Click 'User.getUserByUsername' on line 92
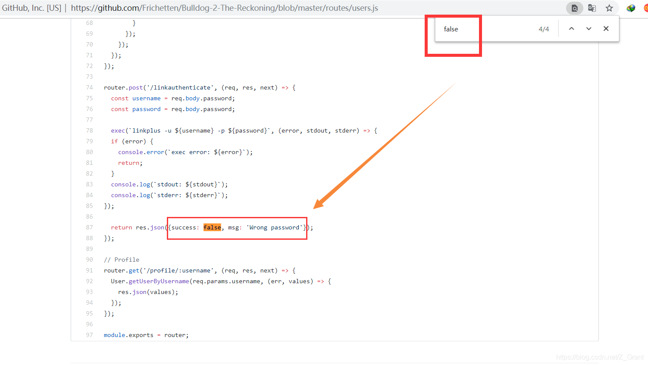 pyautogui.click(x=150, y=281)
